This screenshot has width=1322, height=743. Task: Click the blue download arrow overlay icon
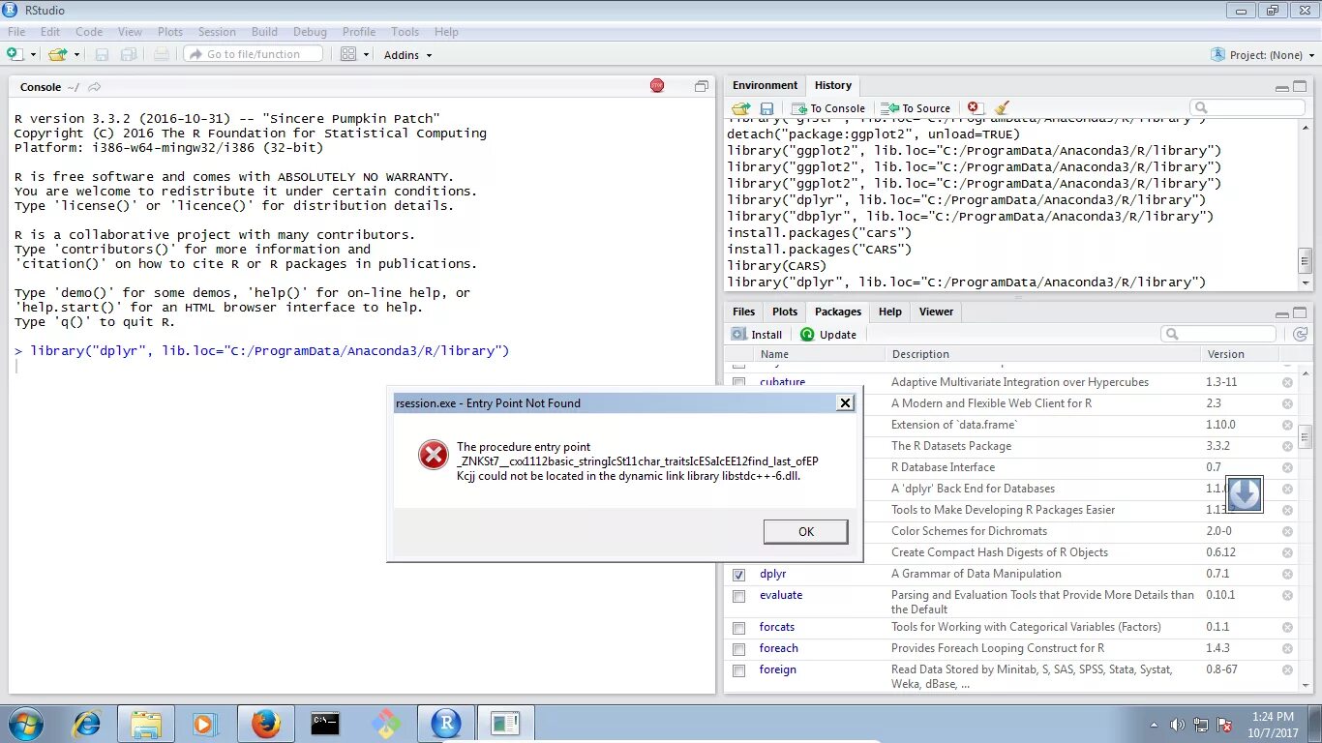[1245, 493]
